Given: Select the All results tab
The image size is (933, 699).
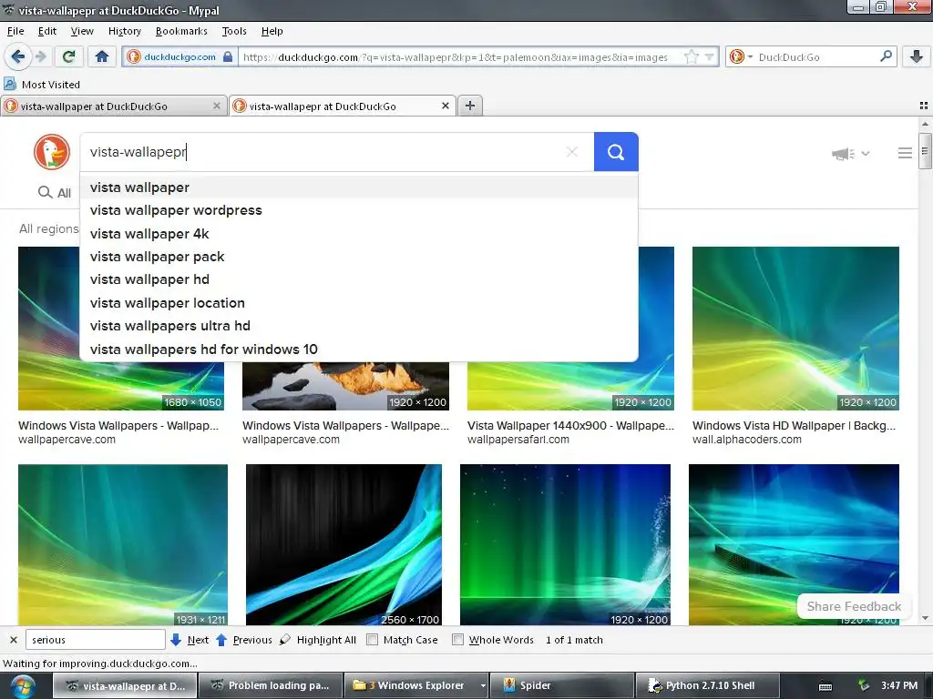Looking at the screenshot, I should (55, 193).
